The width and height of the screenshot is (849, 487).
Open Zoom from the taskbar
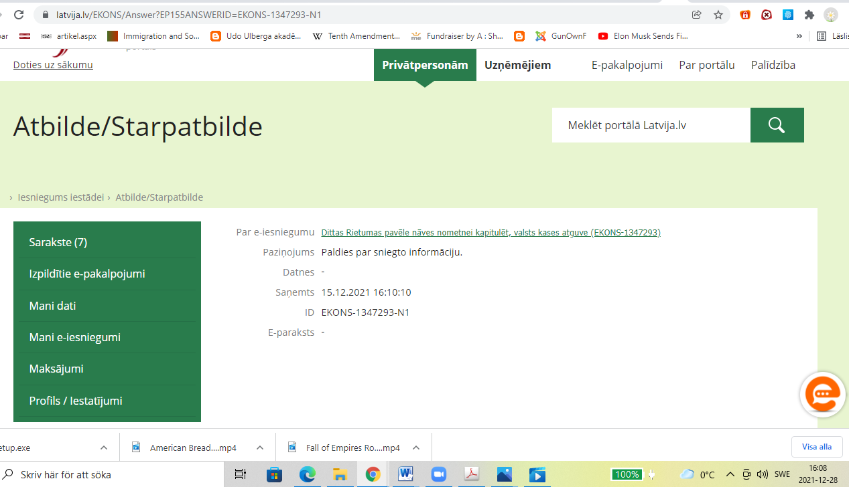point(438,474)
